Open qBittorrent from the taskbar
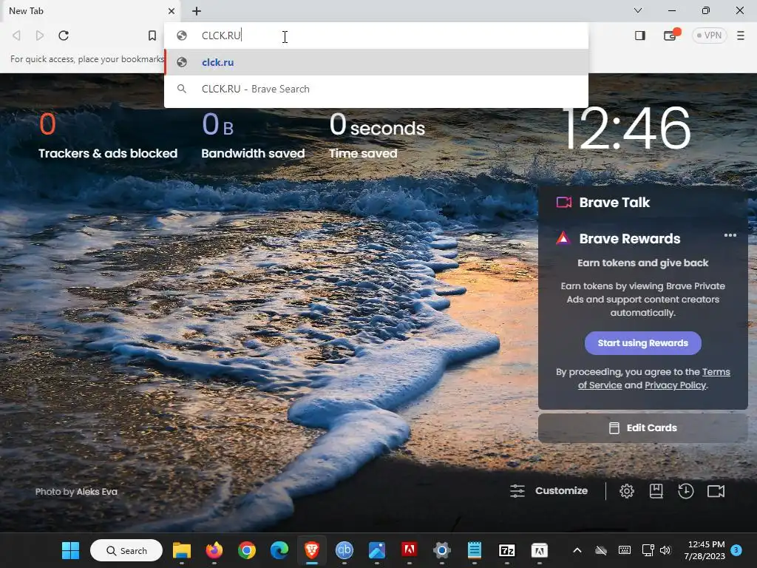 pyautogui.click(x=344, y=550)
